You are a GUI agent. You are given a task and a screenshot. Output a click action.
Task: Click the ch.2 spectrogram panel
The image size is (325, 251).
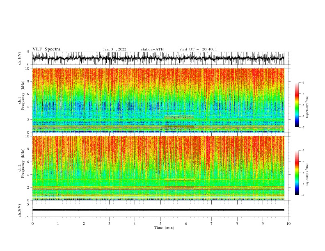click(x=158, y=168)
